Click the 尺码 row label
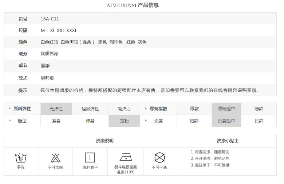Viewport: 284px width, 184px height. click(23, 31)
